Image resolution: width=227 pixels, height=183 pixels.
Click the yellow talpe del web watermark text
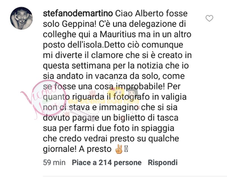click(x=104, y=101)
